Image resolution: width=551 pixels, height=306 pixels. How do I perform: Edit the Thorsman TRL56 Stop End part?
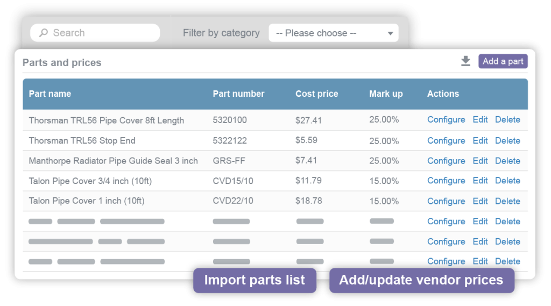480,140
